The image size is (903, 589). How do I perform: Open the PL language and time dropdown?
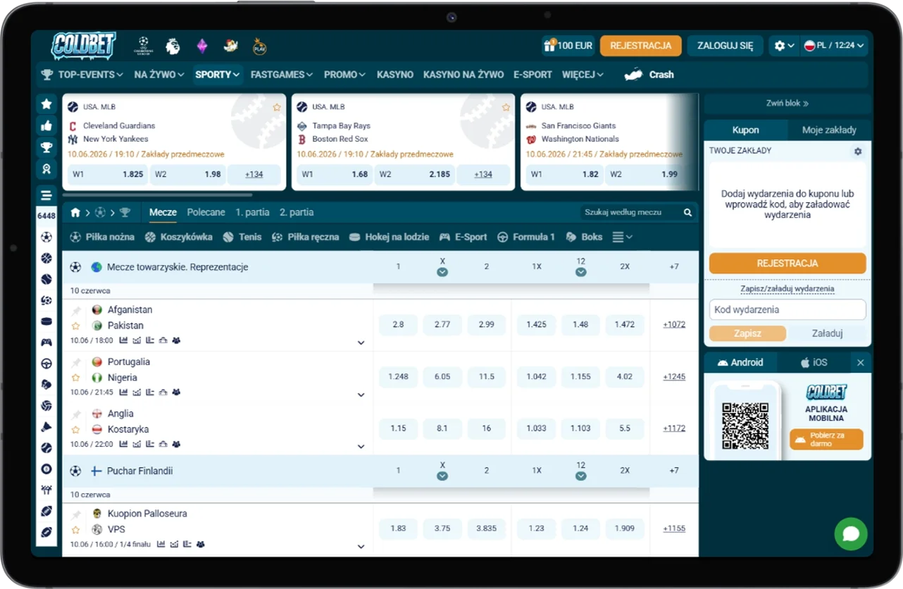click(835, 46)
